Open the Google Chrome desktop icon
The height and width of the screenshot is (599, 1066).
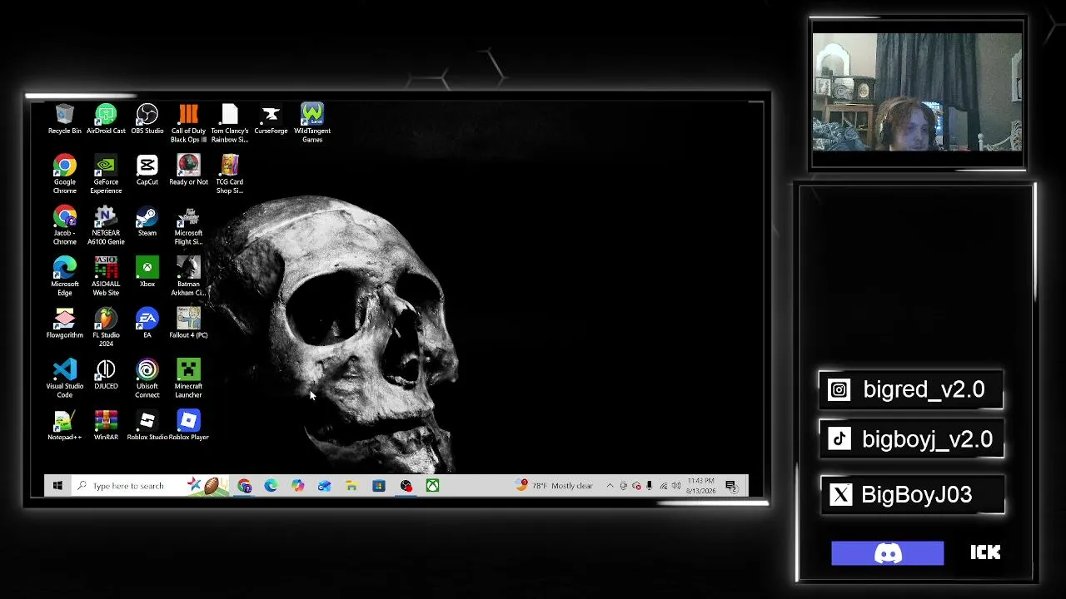click(65, 174)
